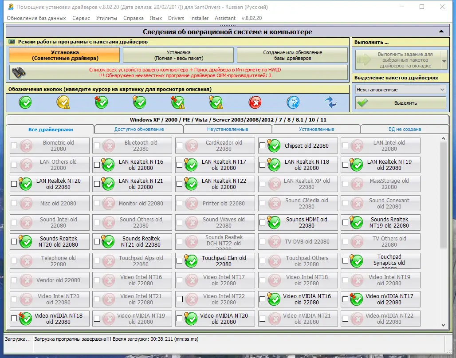Click "Создание или обновление базы драйверов"
The width and height of the screenshot is (456, 358).
point(292,55)
